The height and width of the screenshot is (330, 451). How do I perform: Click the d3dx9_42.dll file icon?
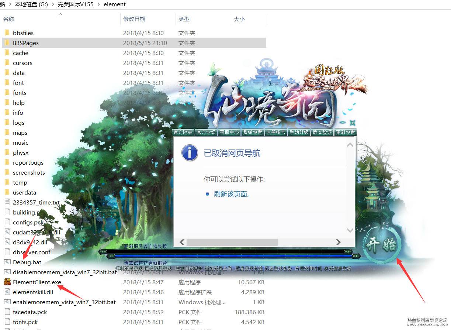[x=7, y=242]
